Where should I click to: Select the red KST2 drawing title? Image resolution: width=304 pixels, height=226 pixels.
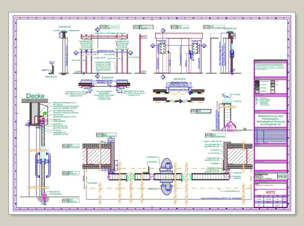pyautogui.click(x=271, y=192)
